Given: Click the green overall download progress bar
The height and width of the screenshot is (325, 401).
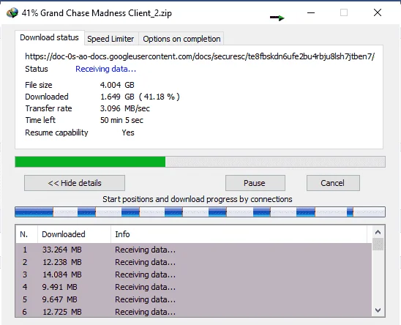Looking at the screenshot, I should [x=200, y=162].
